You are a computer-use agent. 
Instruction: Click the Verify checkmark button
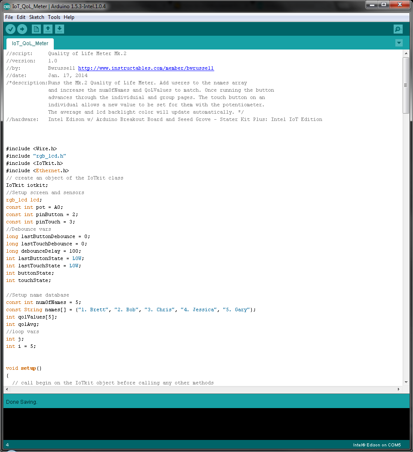10,29
